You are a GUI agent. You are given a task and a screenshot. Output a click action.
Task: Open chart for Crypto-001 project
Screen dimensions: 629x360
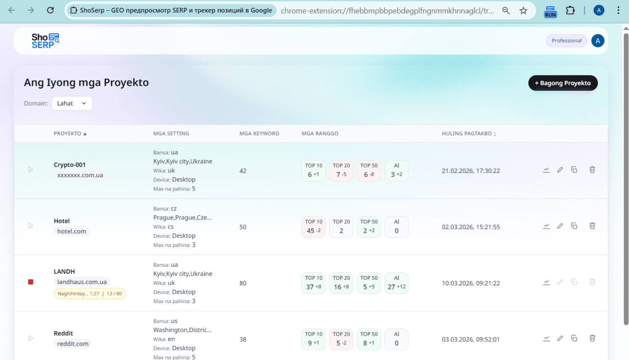(547, 170)
